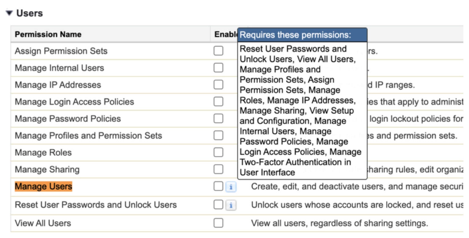This screenshot has height=238, width=469.
Task: Enable the Manage Internal Users checkbox
Action: coord(218,68)
